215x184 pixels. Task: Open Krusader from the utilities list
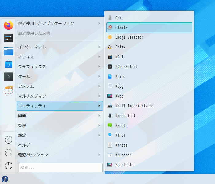(x=149, y=155)
